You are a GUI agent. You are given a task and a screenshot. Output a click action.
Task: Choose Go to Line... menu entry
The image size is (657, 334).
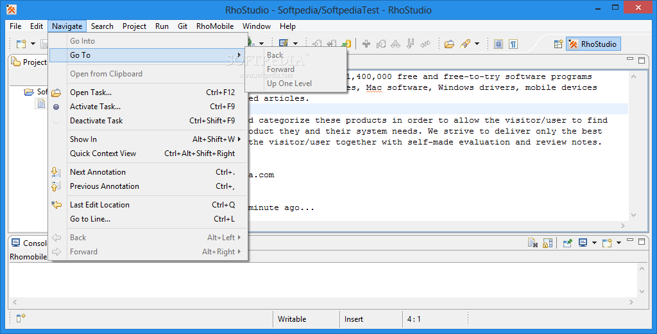click(148, 219)
